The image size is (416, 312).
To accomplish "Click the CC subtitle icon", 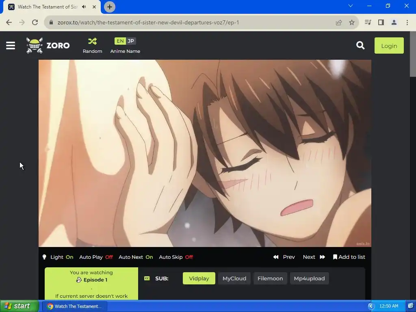I will click(147, 278).
